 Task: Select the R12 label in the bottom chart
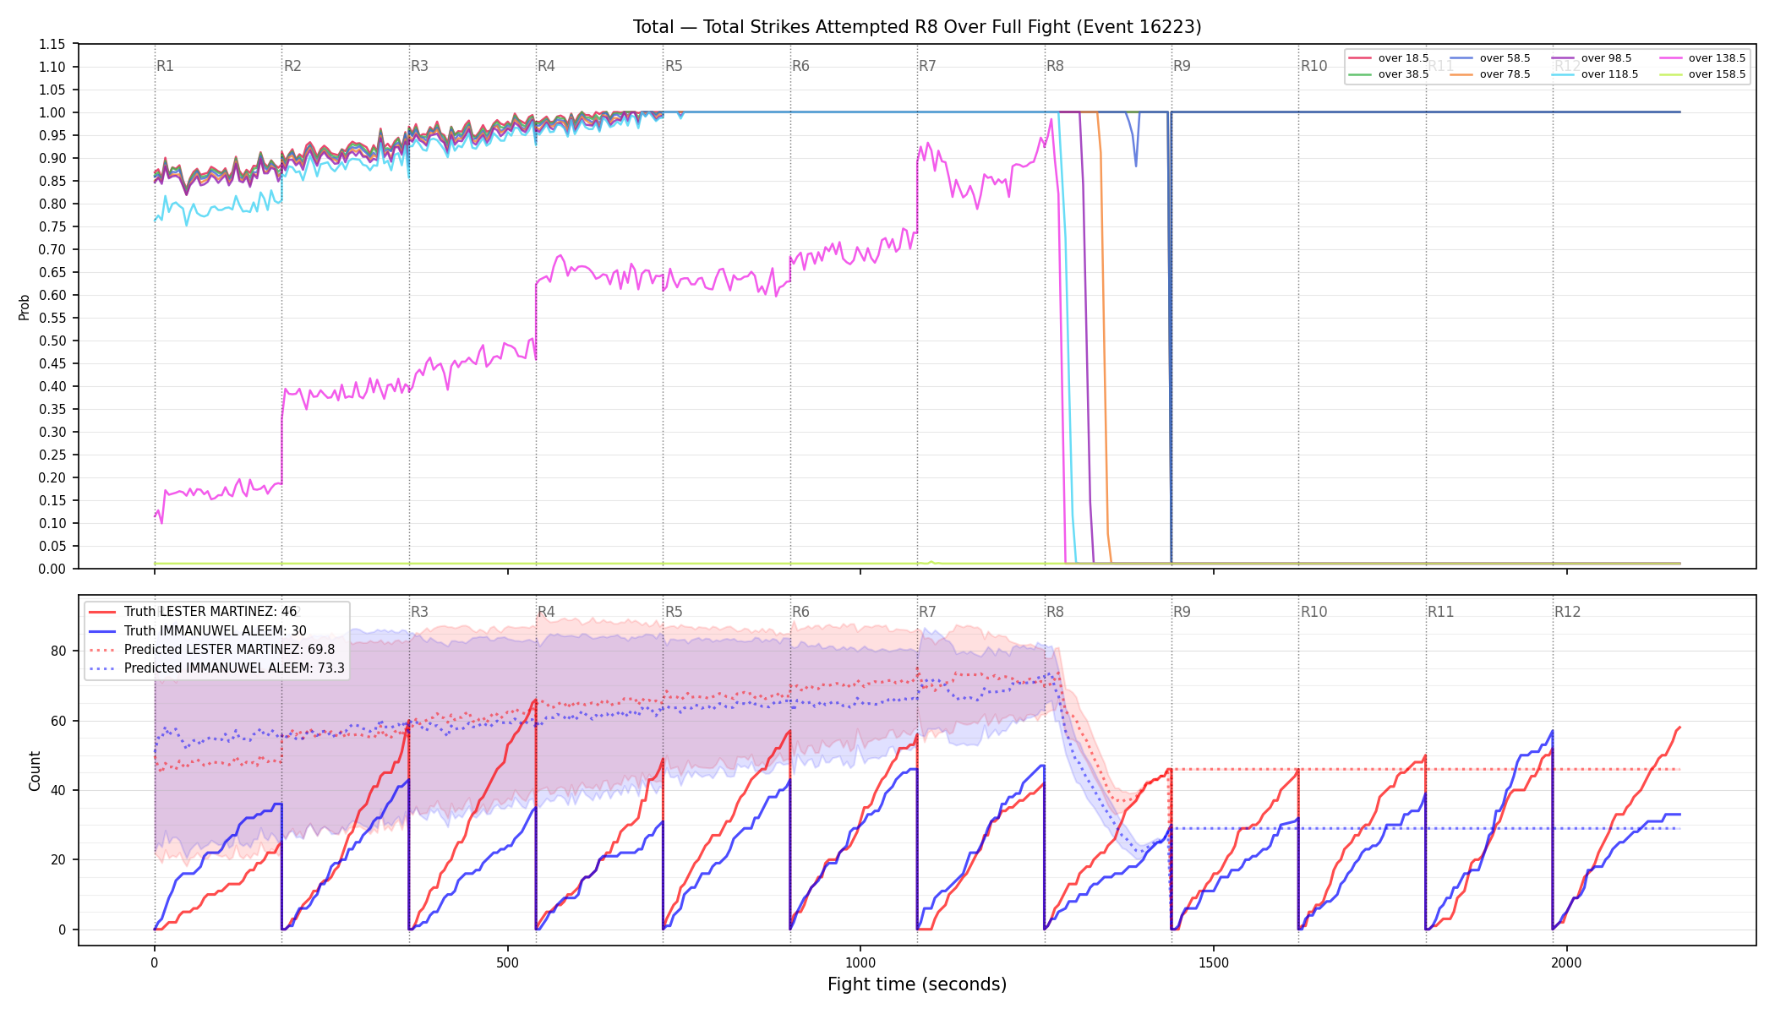[1567, 612]
